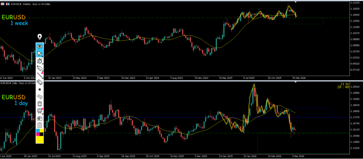Select the EURUSD 1 day label
This screenshot has height=159, width=363.
(15, 100)
